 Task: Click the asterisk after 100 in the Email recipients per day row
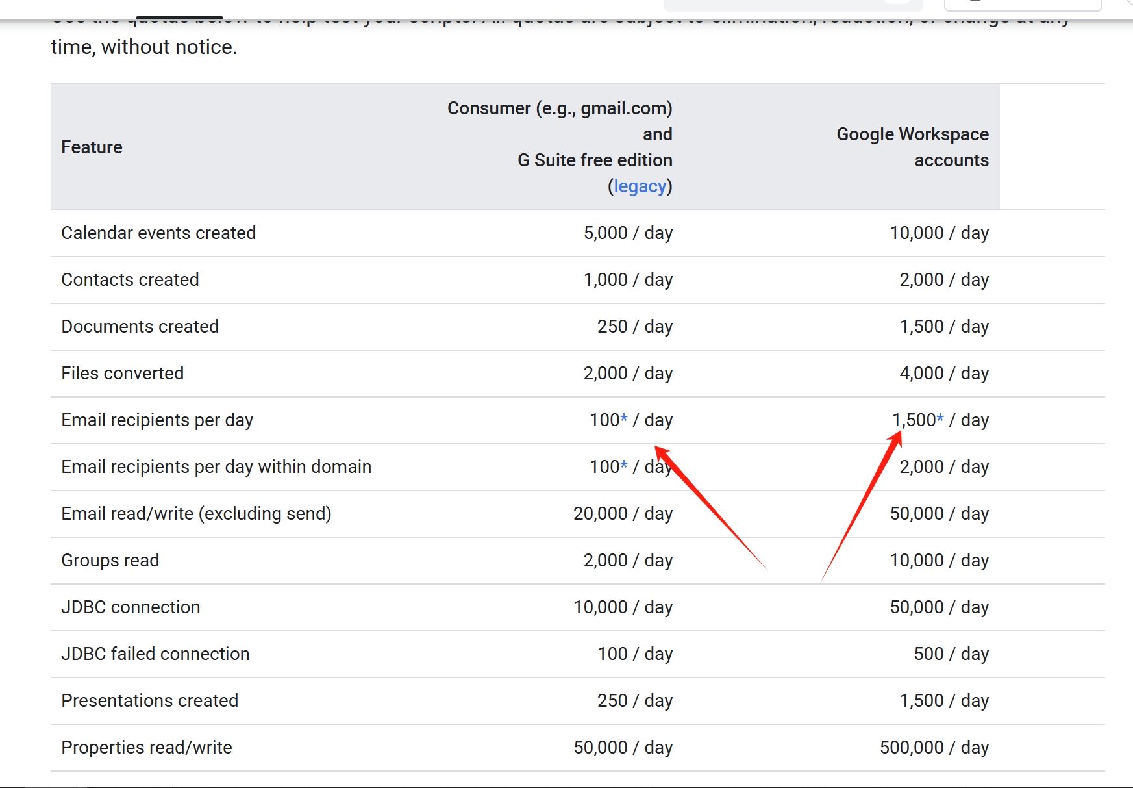[624, 418]
